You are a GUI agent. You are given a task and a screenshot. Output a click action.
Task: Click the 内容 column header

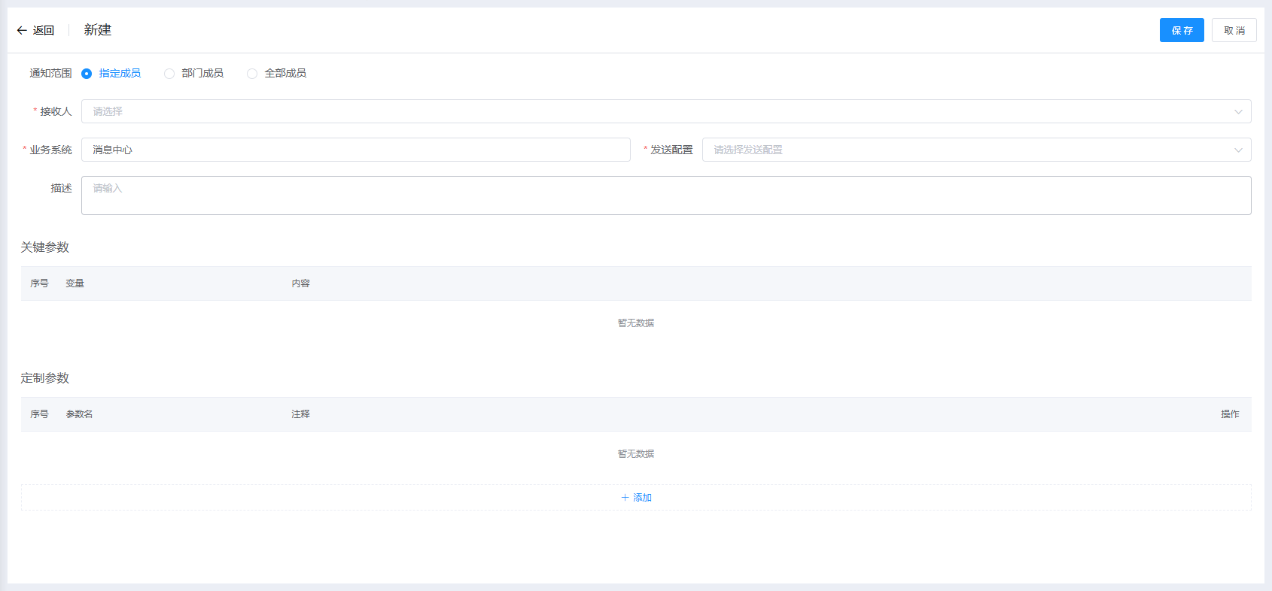pos(300,283)
